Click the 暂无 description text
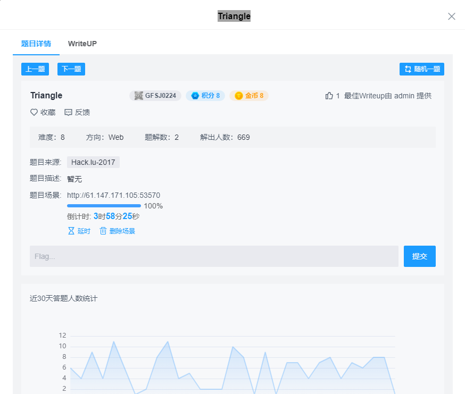 point(74,179)
